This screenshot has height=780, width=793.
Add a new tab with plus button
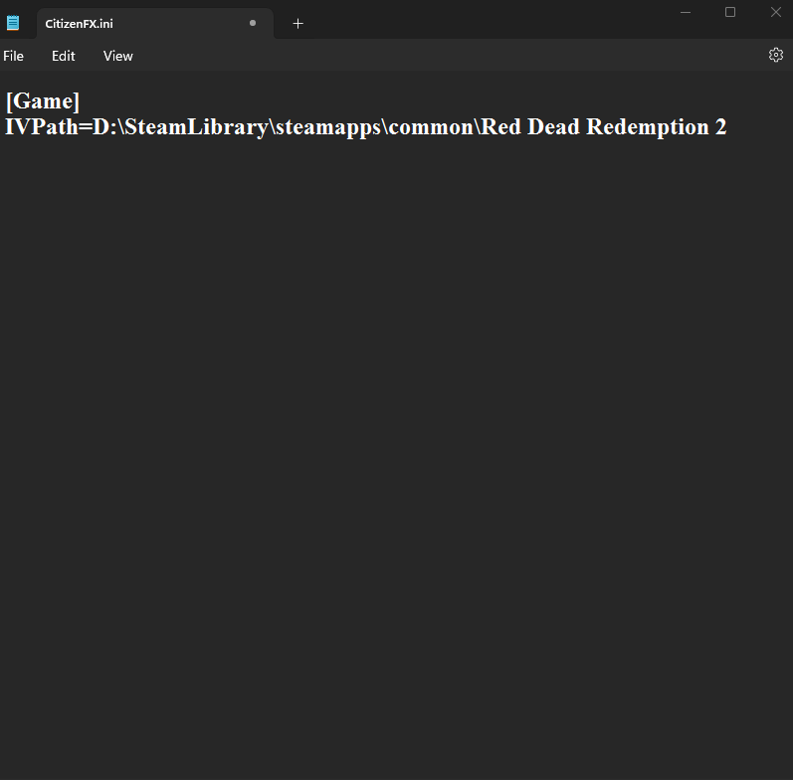tap(297, 24)
